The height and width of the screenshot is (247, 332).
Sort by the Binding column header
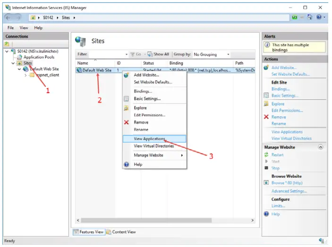click(x=201, y=63)
